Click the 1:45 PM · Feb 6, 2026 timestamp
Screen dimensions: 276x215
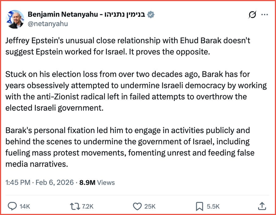(x=40, y=182)
